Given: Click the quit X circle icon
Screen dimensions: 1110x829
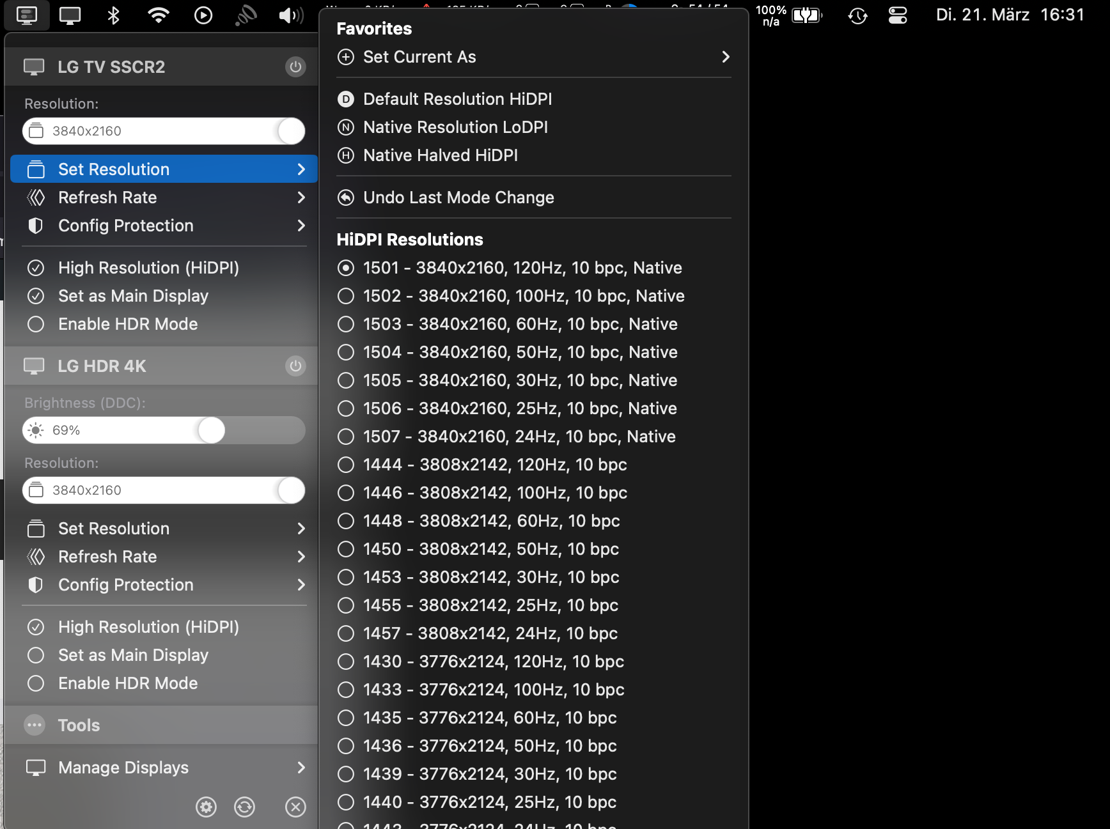Looking at the screenshot, I should click(295, 807).
